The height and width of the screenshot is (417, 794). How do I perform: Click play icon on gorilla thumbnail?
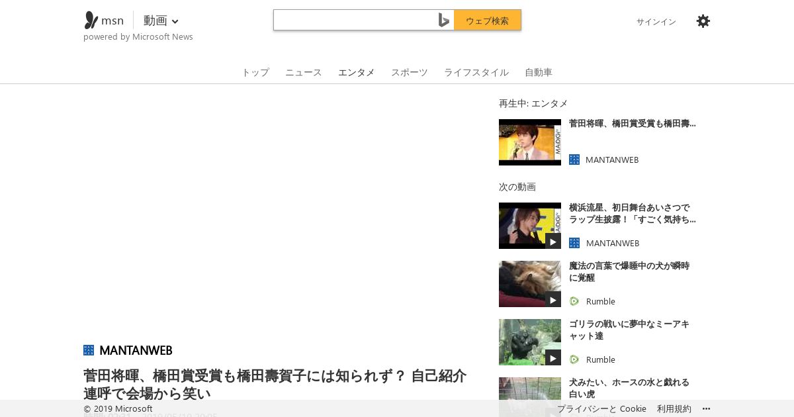(553, 357)
